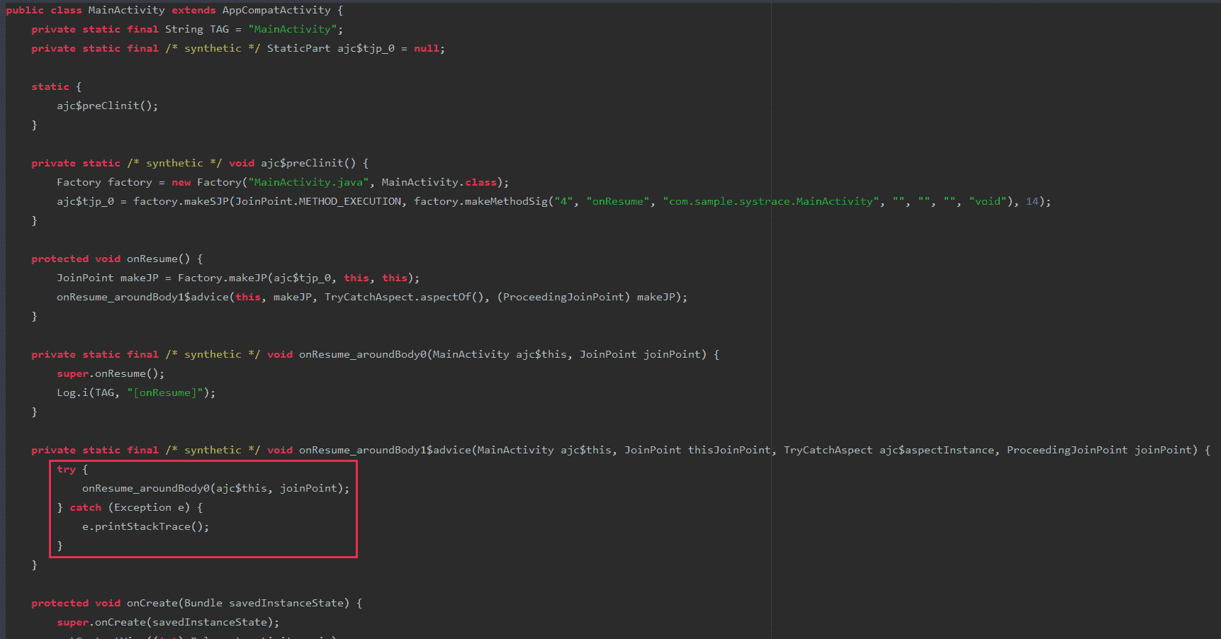Click the 'String' type in TAG declaration
The width and height of the screenshot is (1221, 639).
(184, 29)
